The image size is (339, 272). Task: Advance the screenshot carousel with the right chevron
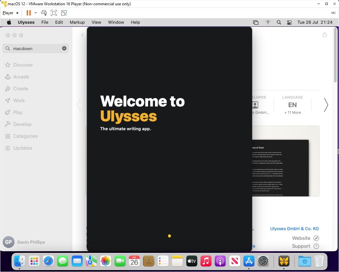pyautogui.click(x=326, y=105)
